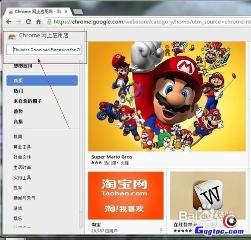The width and height of the screenshot is (251, 240).
Task: Click the 26,587 位用户 count
Action: tap(104, 231)
